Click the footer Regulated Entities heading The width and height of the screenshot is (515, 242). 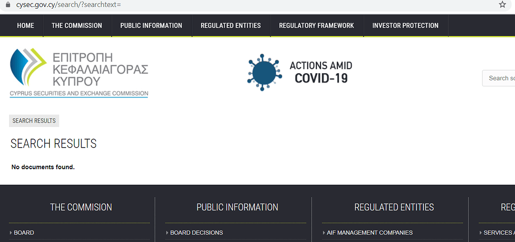[394, 207]
